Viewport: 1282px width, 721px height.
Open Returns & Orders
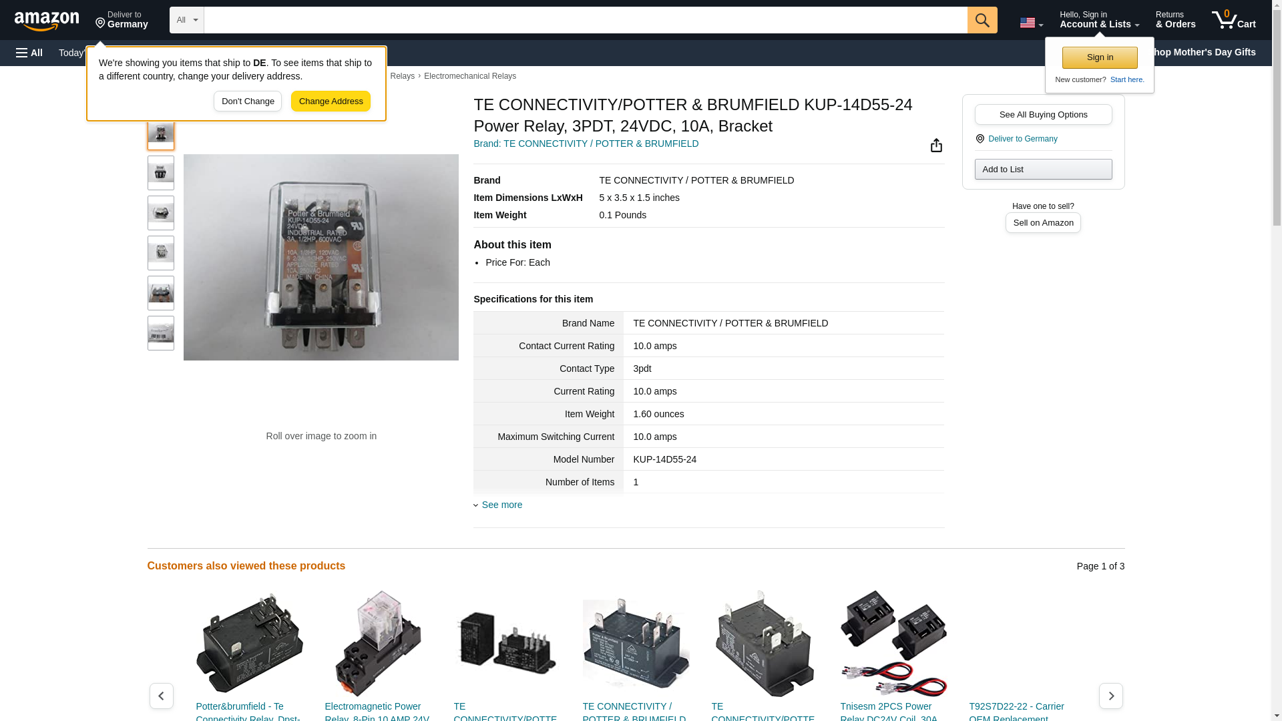point(1175,20)
